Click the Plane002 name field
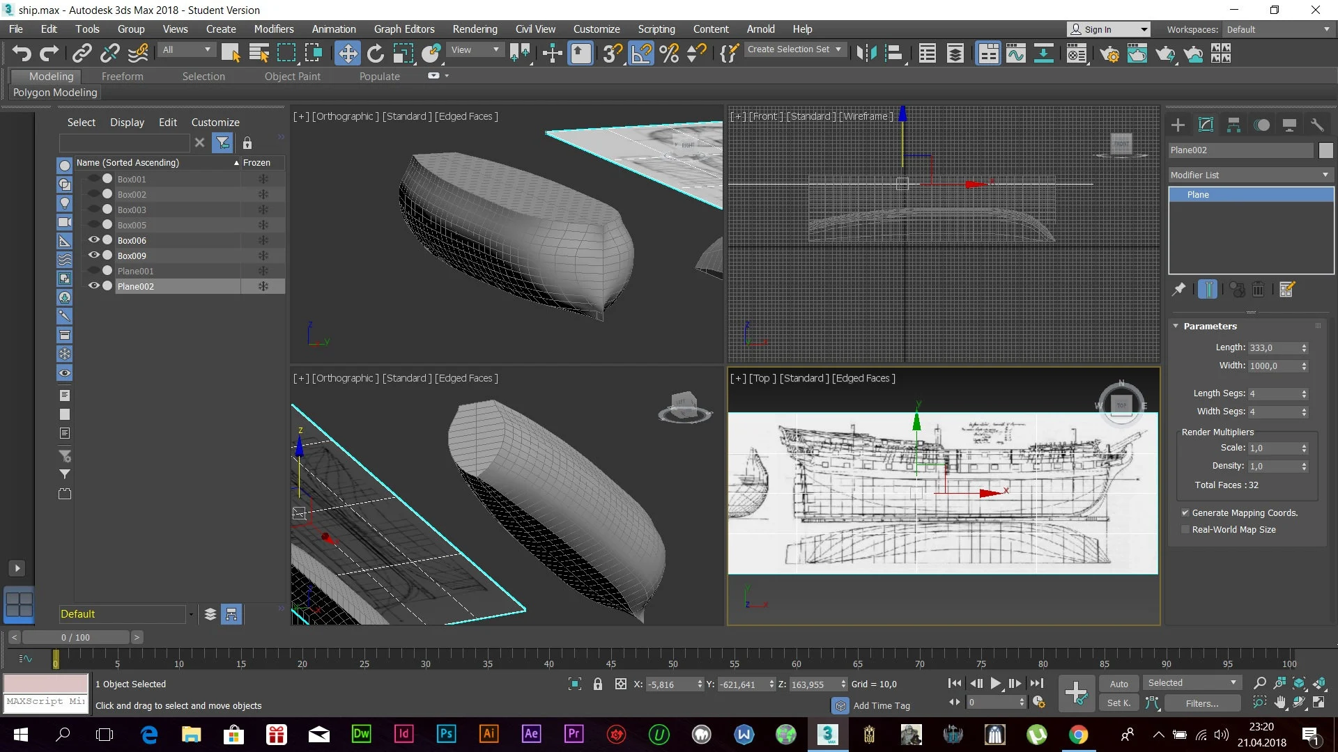1338x752 pixels. point(1240,150)
